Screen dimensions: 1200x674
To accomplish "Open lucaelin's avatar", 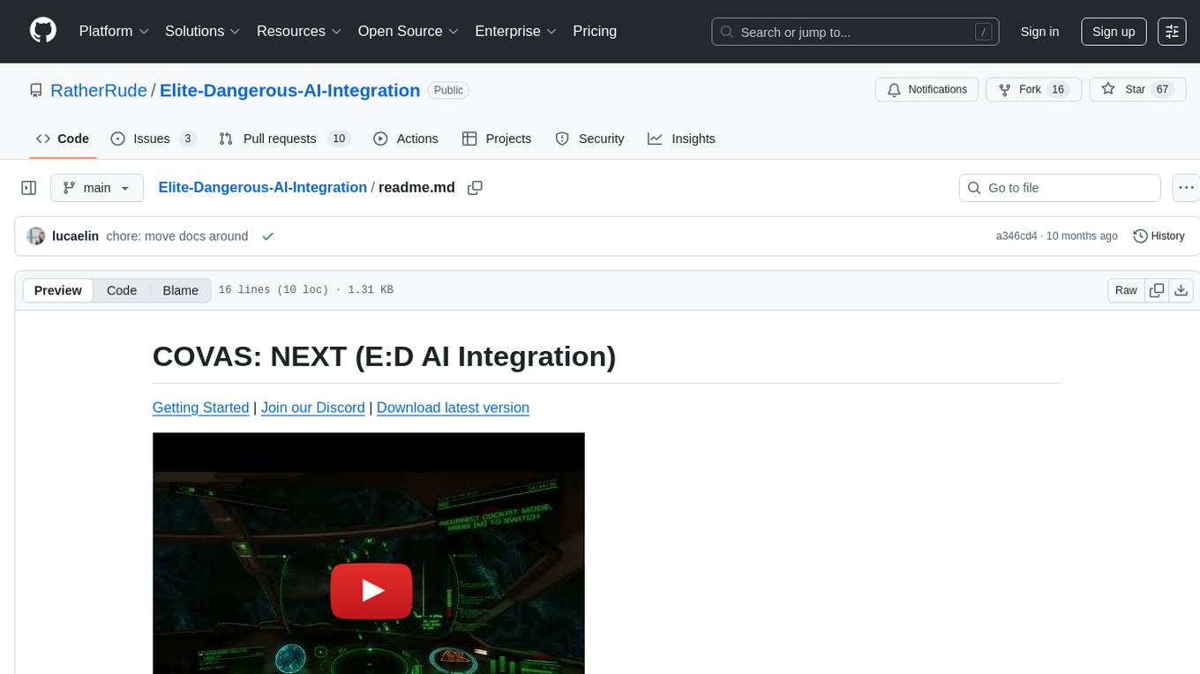I will pos(36,236).
